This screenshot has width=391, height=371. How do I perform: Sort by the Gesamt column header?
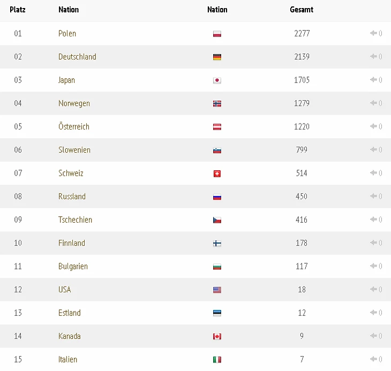(302, 10)
